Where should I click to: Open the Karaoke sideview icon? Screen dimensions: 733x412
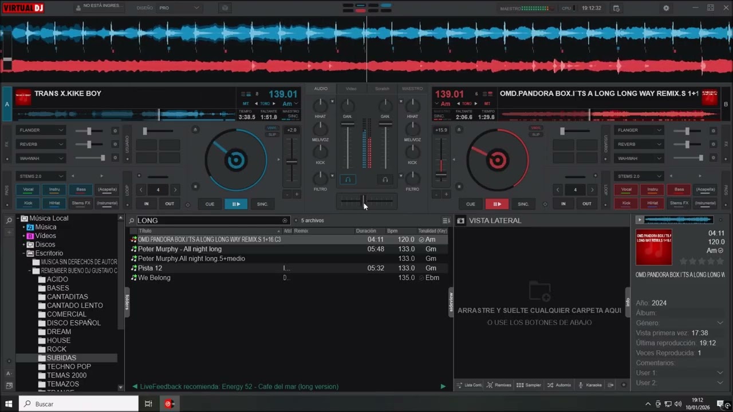[590, 385]
